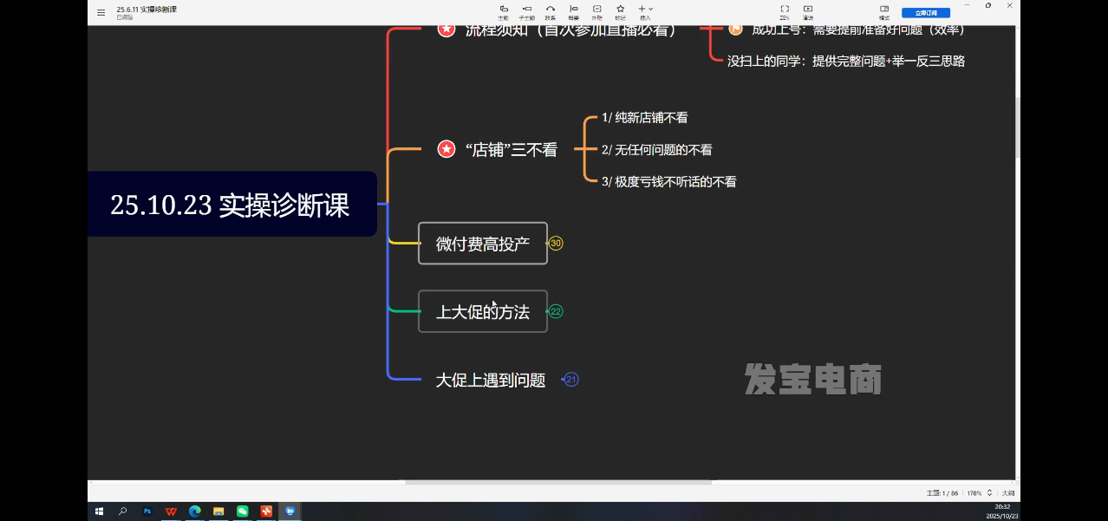The width and height of the screenshot is (1108, 521).
Task: Open the hamburger main menu
Action: [101, 13]
